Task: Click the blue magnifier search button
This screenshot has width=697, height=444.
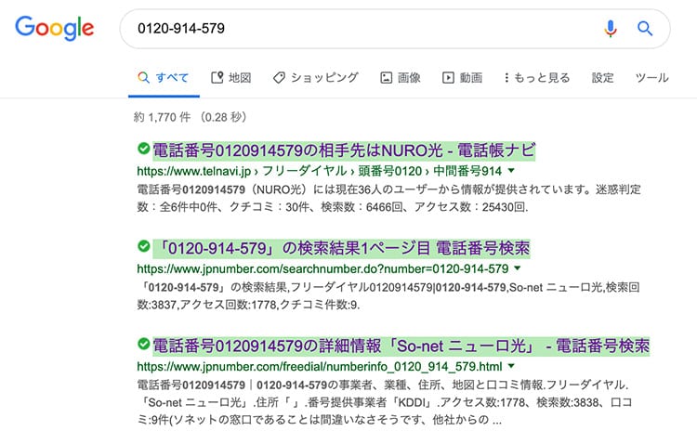Action: click(645, 29)
